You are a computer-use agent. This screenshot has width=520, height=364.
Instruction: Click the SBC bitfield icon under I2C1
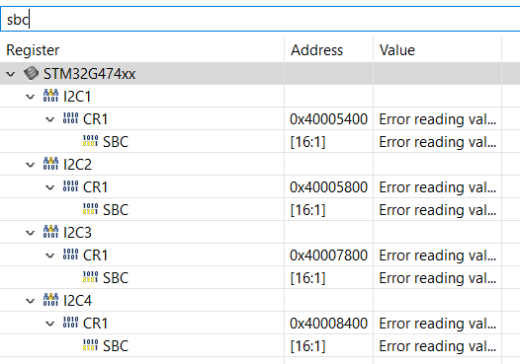point(90,141)
